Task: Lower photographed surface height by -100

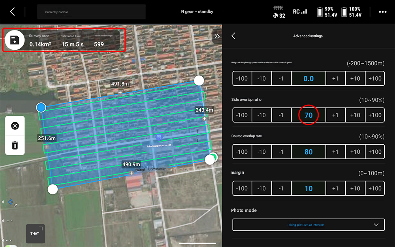Action: point(242,79)
